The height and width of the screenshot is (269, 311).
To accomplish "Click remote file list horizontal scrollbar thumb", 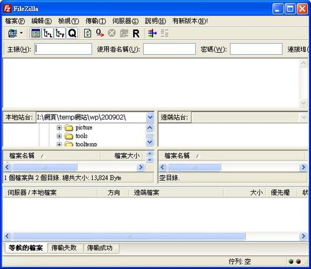I will tap(195, 167).
